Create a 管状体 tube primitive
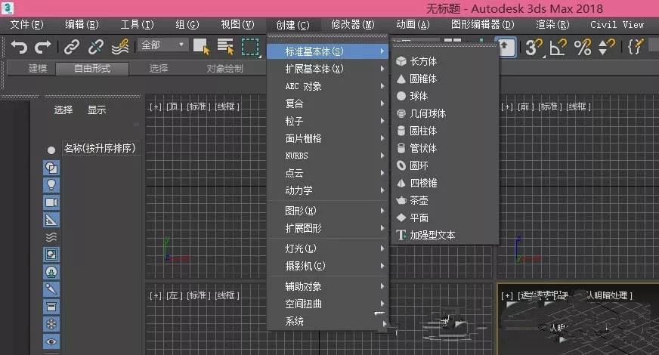Image resolution: width=659 pixels, height=355 pixels. coord(445,148)
